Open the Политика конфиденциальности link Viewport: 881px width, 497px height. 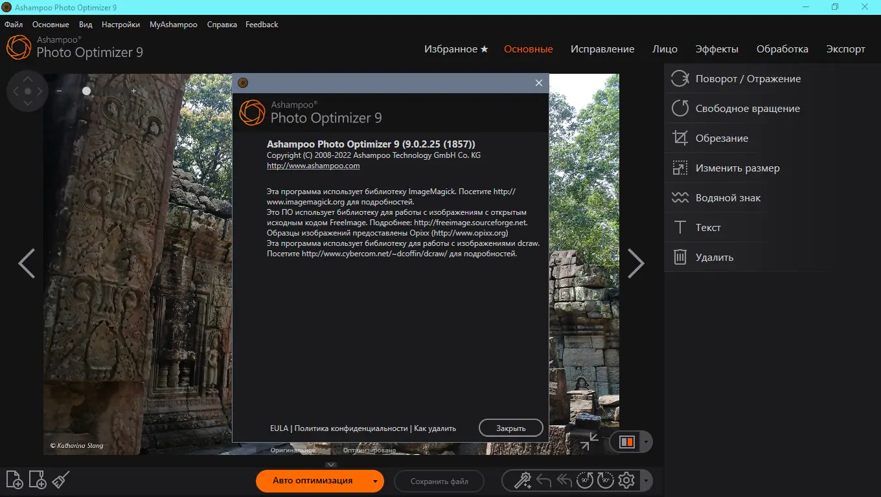coord(351,428)
